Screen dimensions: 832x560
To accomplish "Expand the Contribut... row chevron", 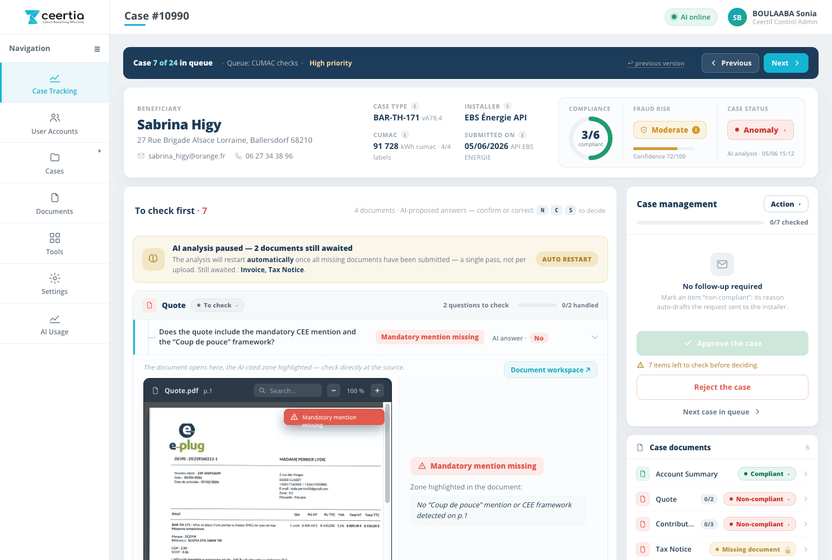I will coord(806,524).
